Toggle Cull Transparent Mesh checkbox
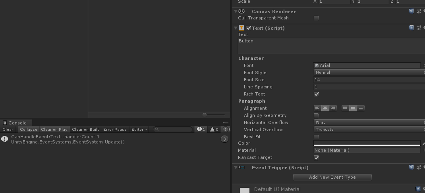 tap(316, 18)
